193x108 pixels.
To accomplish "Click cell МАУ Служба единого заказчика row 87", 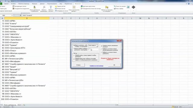I will [27, 64].
